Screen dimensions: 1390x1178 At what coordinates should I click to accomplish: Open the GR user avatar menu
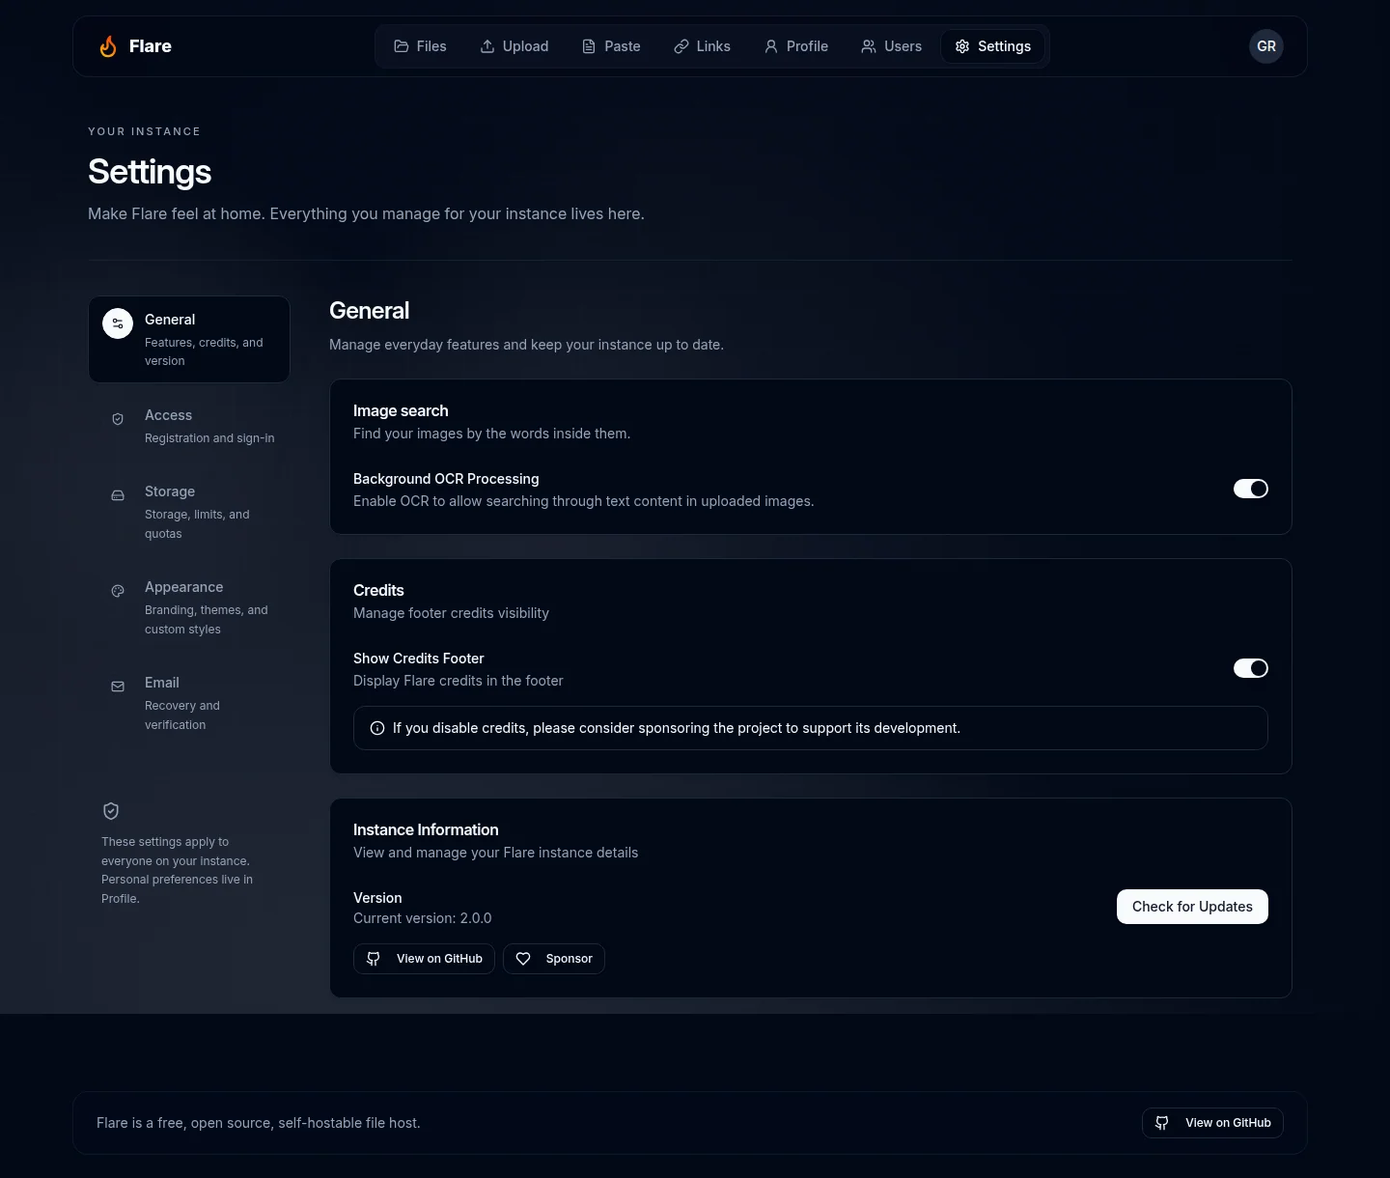click(1266, 46)
